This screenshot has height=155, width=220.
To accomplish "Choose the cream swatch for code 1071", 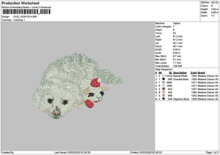I will coord(163,86).
